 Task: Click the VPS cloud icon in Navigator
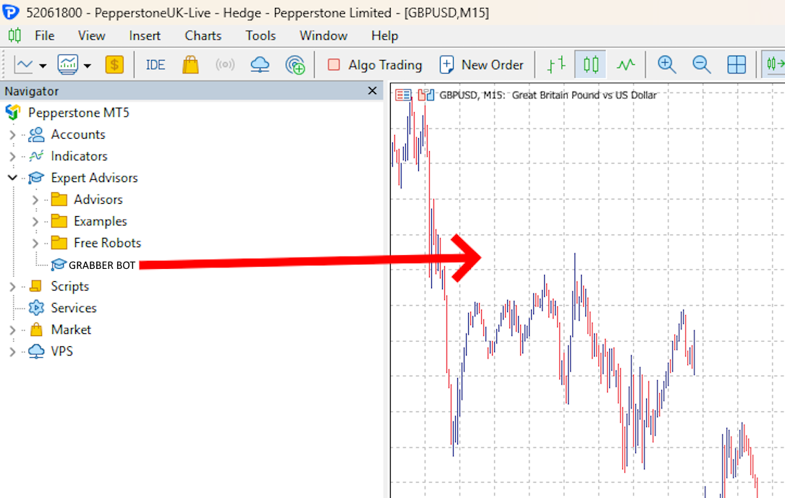36,351
